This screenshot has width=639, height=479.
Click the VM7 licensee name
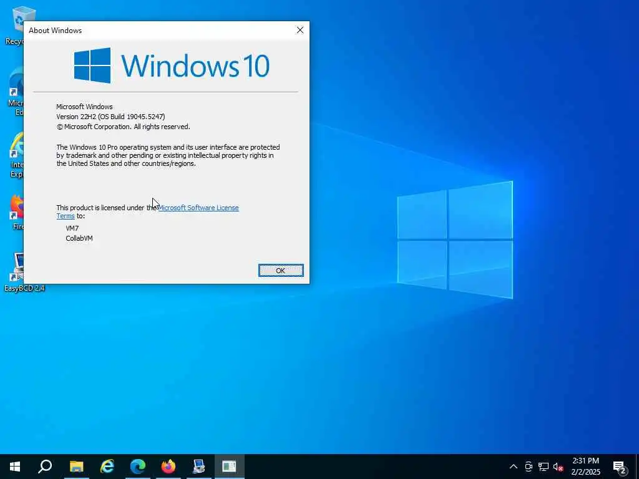click(x=72, y=228)
